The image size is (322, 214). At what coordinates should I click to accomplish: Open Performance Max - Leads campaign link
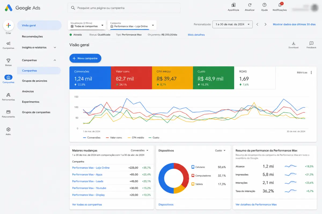(x=88, y=181)
